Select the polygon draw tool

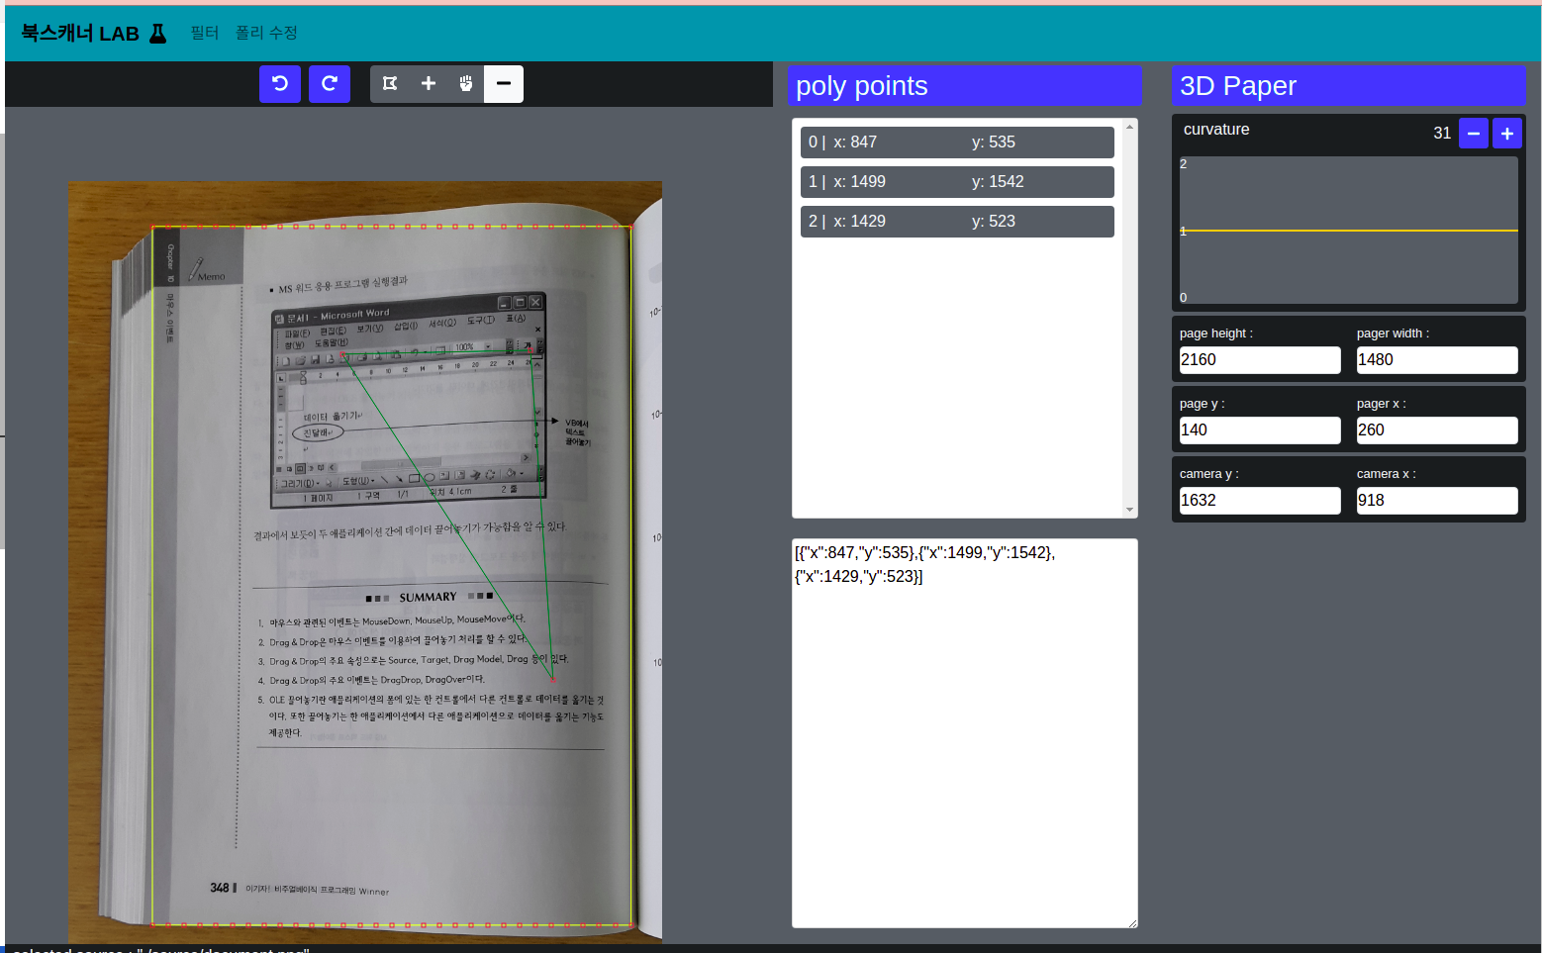click(x=390, y=84)
